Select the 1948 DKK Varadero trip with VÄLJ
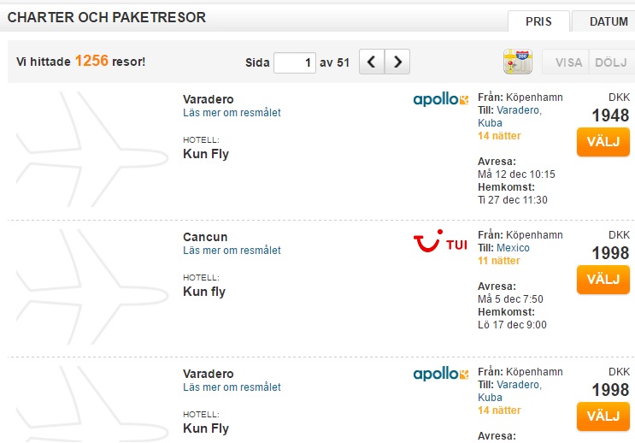The height and width of the screenshot is (443, 635). point(603,142)
